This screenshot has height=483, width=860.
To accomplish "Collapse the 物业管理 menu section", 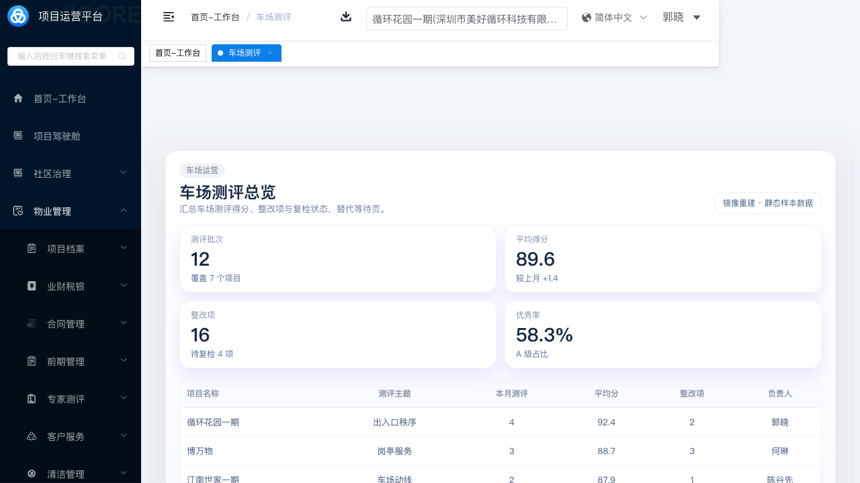I will (124, 211).
